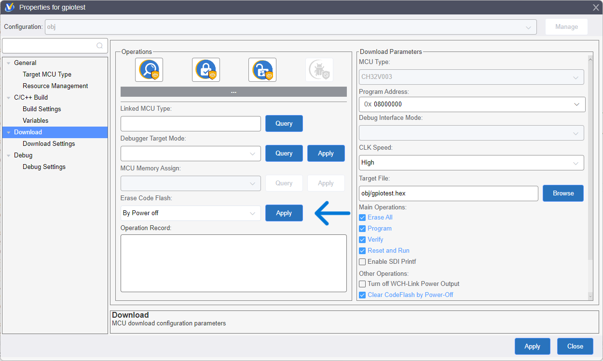Open Debug Settings in the sidebar
Image resolution: width=603 pixels, height=361 pixels.
[x=44, y=167]
